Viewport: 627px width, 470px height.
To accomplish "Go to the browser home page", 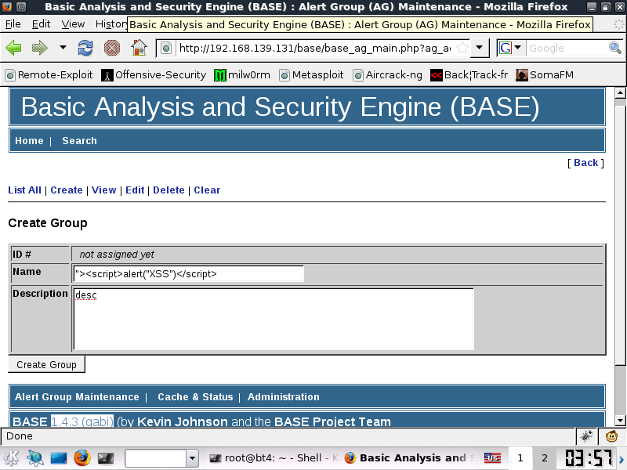I will 139,48.
